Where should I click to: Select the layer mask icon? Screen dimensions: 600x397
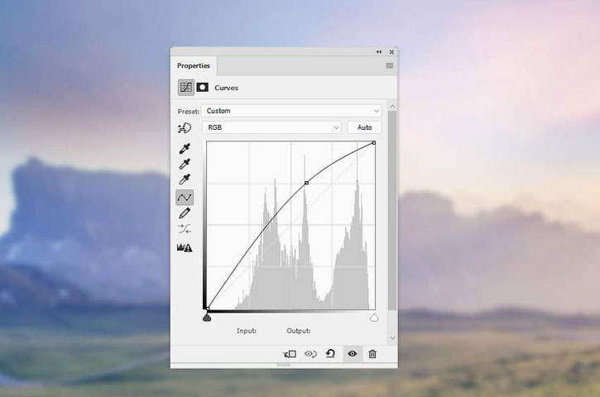click(203, 88)
